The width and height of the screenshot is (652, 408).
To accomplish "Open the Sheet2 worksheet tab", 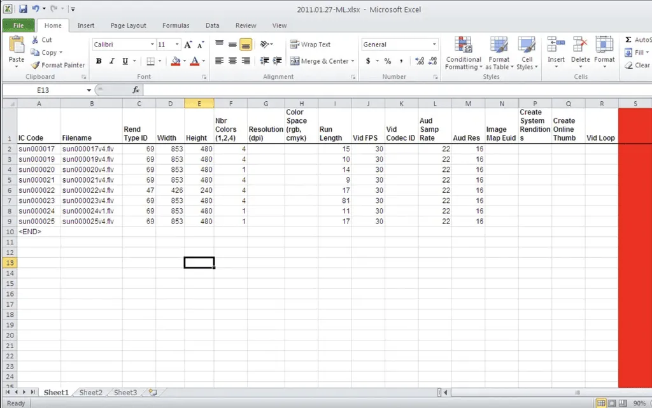I will (90, 393).
